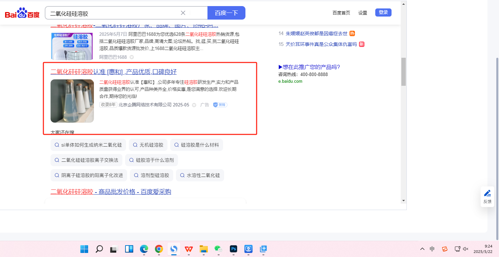This screenshot has width=499, height=257.
Task: Open Google Chrome from the taskbar
Action: tap(159, 249)
